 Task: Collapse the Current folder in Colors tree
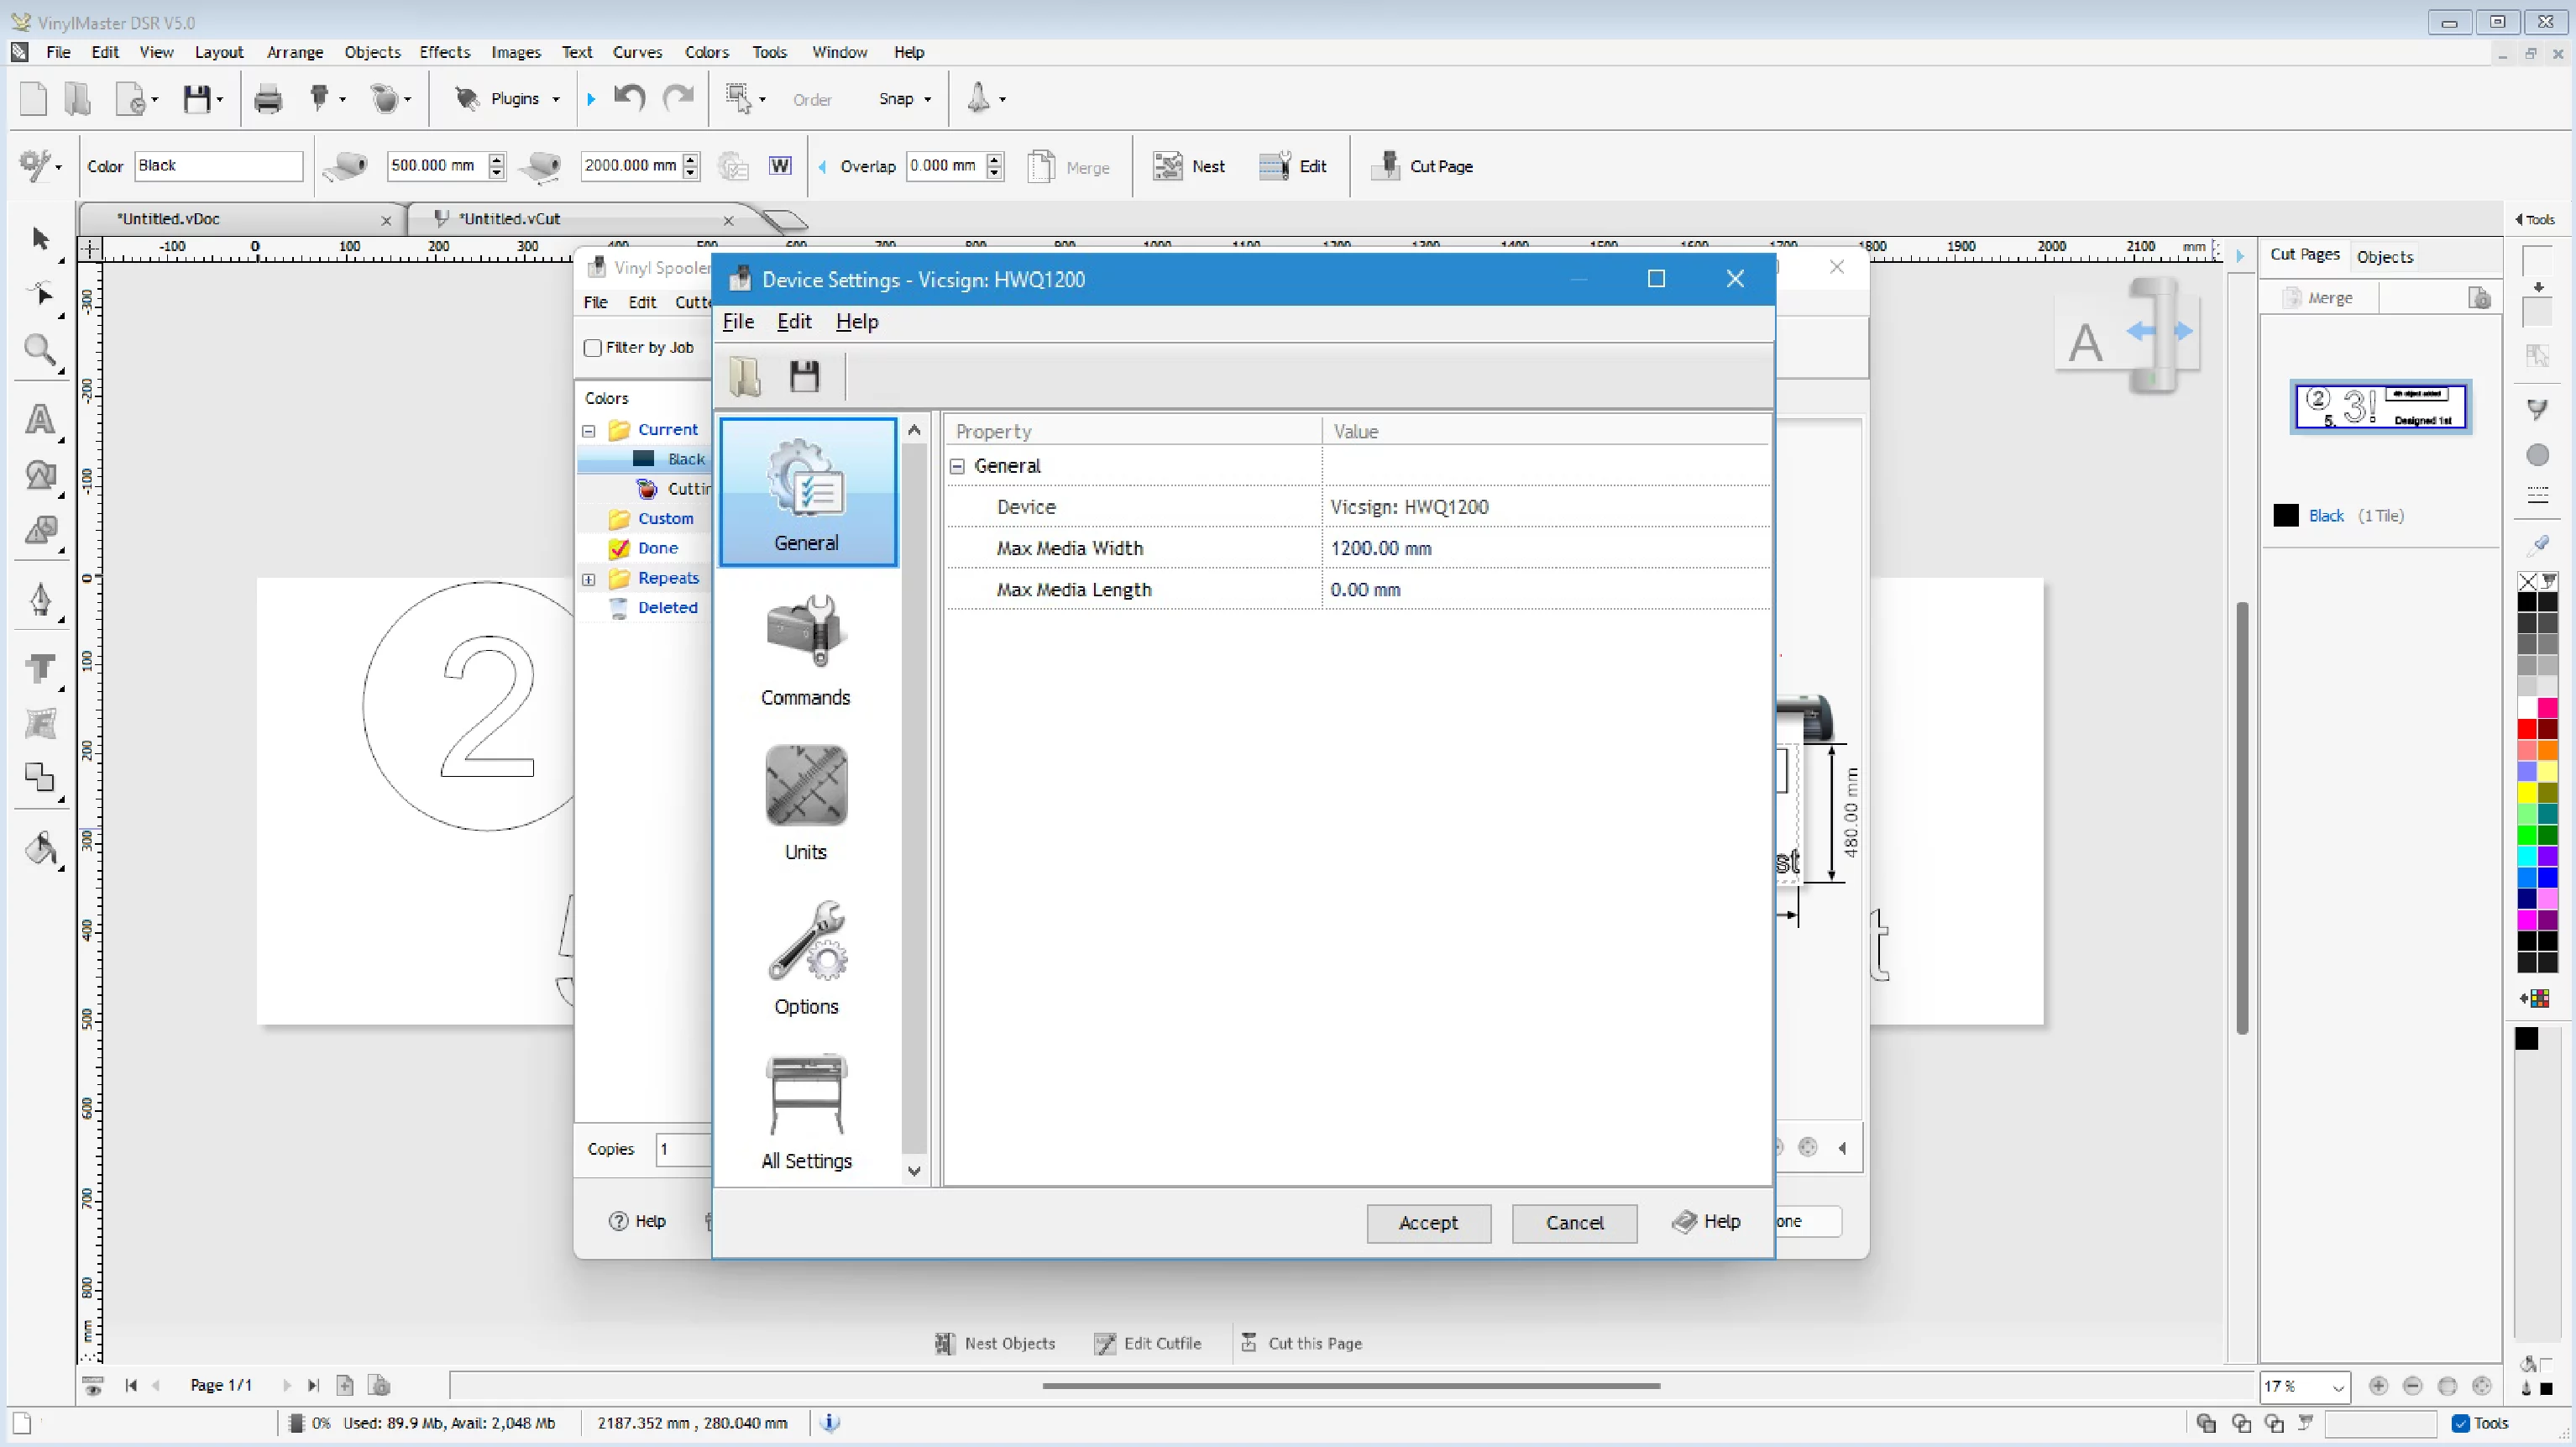589,431
